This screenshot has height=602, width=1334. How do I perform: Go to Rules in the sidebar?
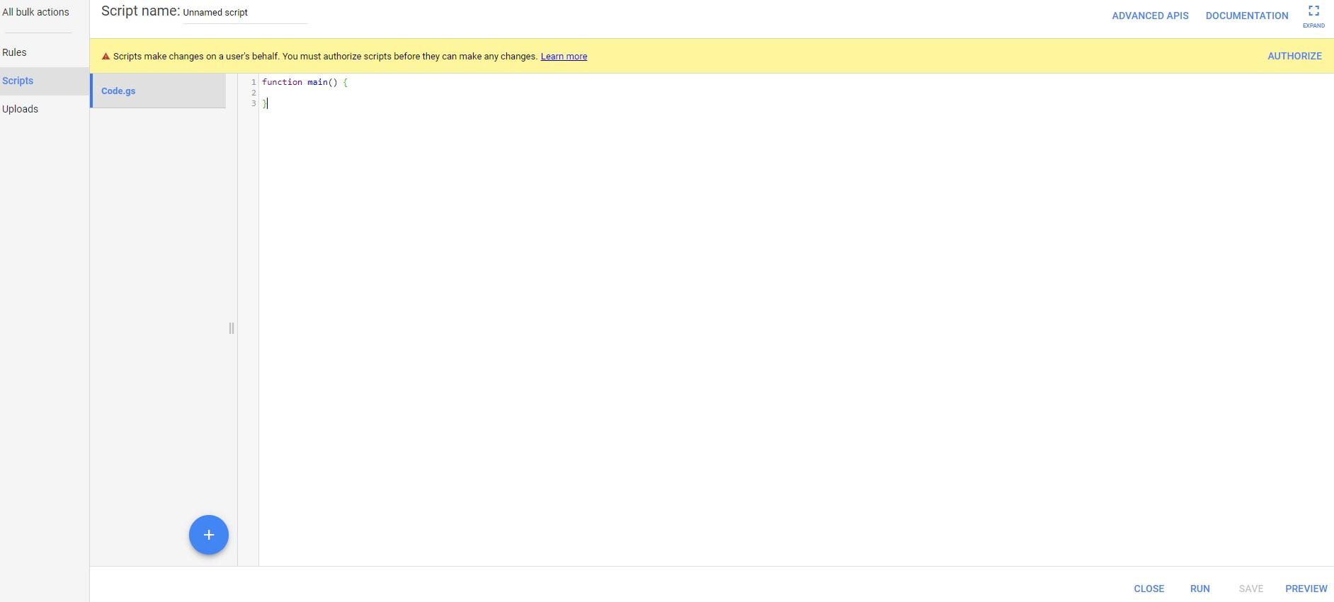[x=14, y=52]
